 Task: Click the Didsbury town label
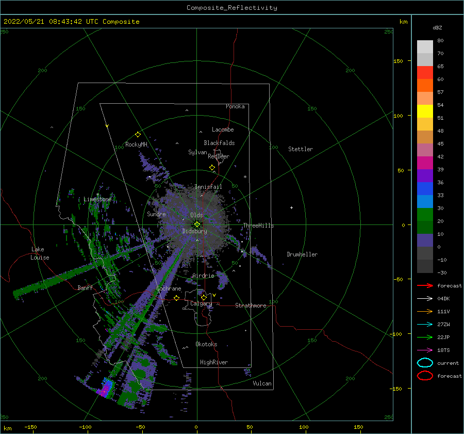(195, 231)
